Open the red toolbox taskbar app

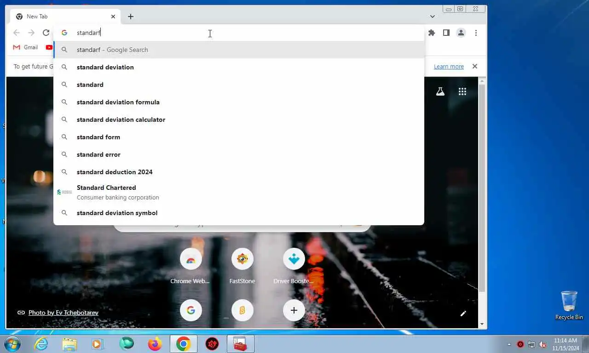tap(240, 344)
